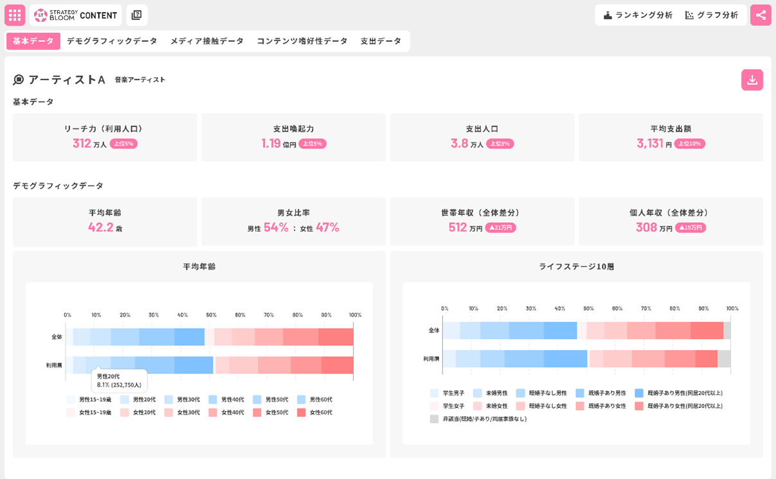Click the 男性20代 tooltip in age chart
Viewport: 776px width, 479px height.
click(x=119, y=380)
